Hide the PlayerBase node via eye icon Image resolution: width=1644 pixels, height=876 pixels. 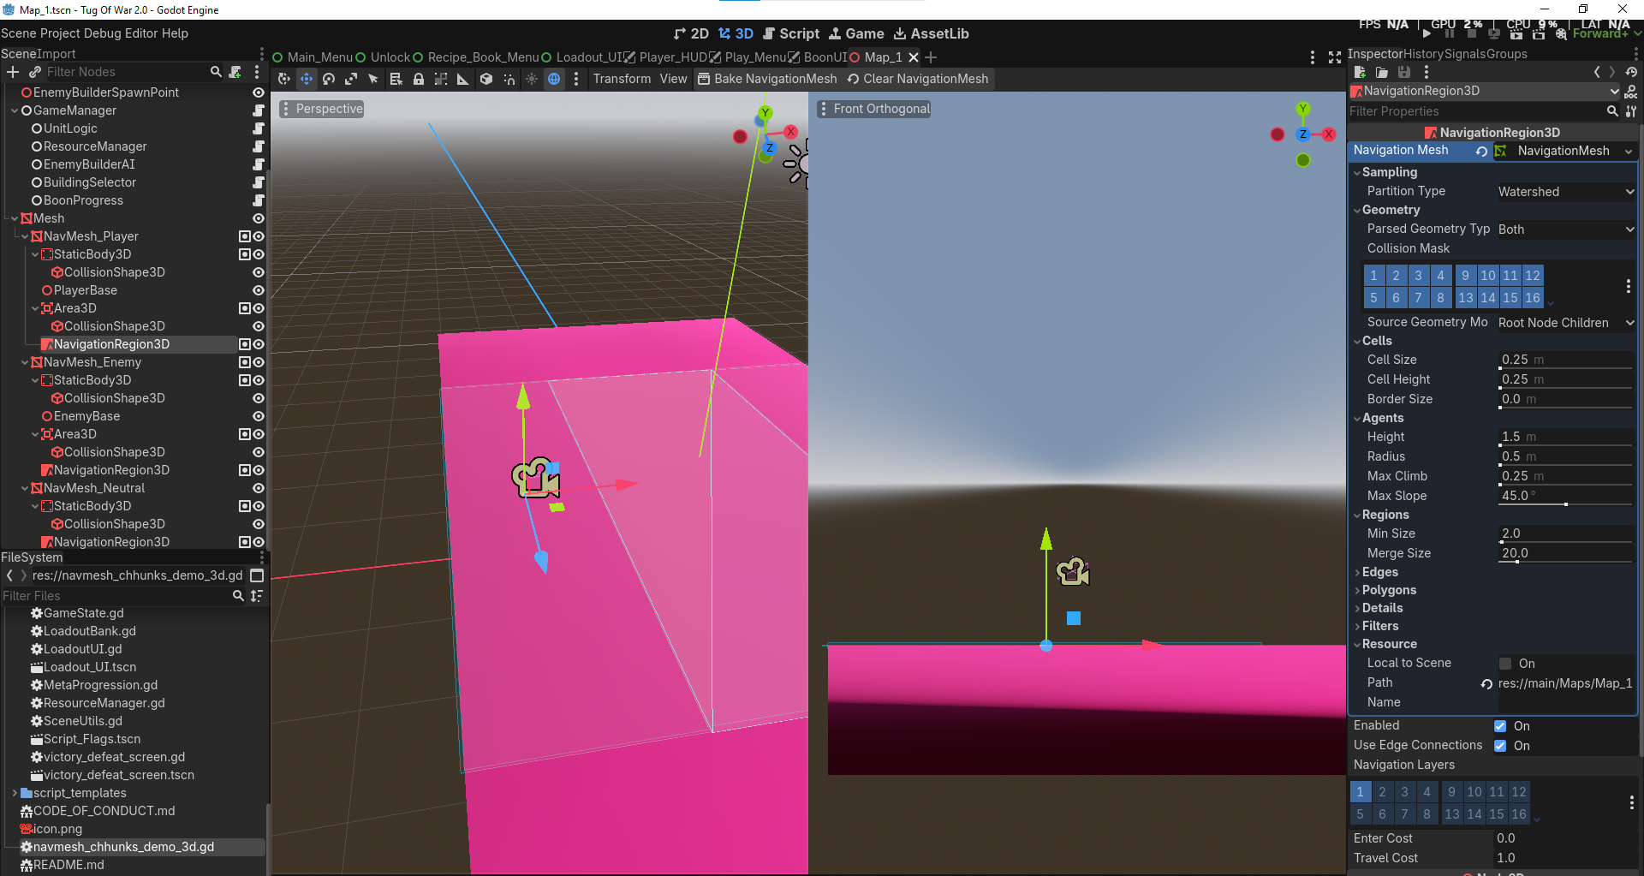pyautogui.click(x=258, y=290)
